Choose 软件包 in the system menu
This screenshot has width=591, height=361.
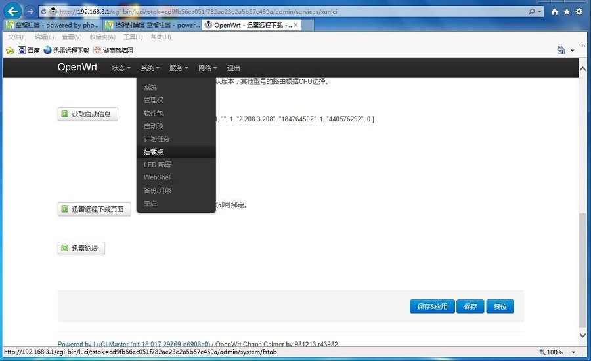click(154, 113)
